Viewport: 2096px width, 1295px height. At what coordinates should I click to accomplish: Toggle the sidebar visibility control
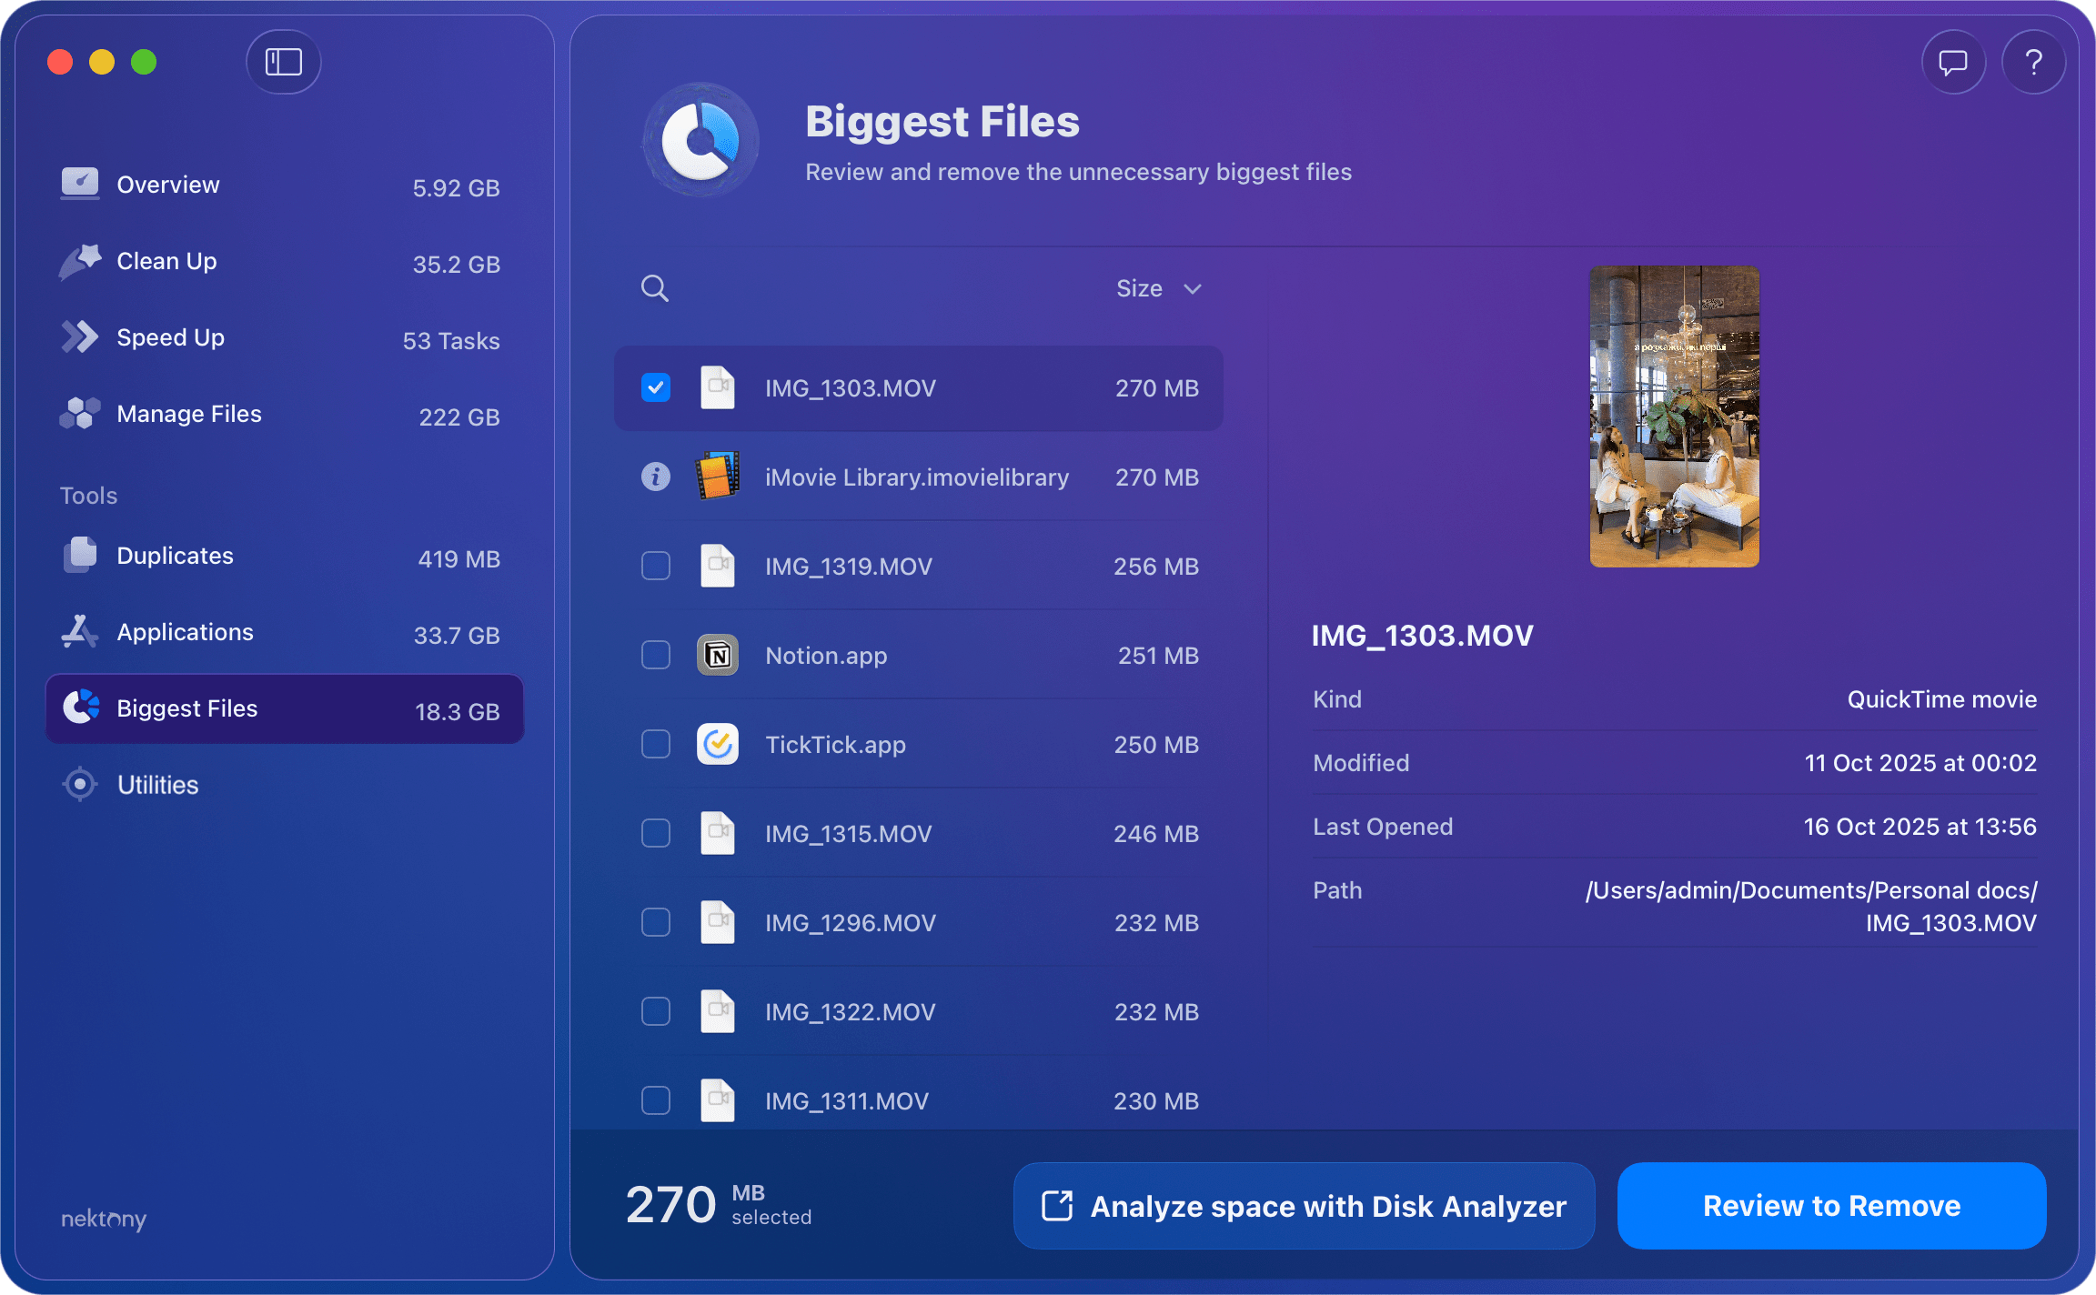[x=283, y=62]
